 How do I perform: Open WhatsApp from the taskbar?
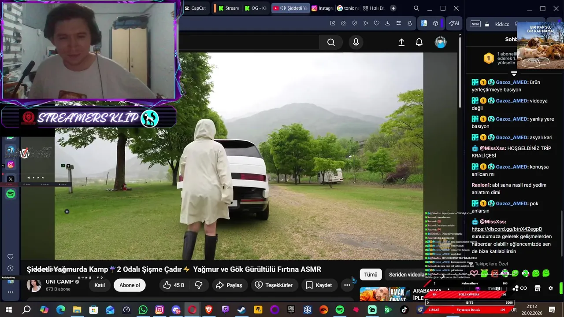[x=143, y=310]
